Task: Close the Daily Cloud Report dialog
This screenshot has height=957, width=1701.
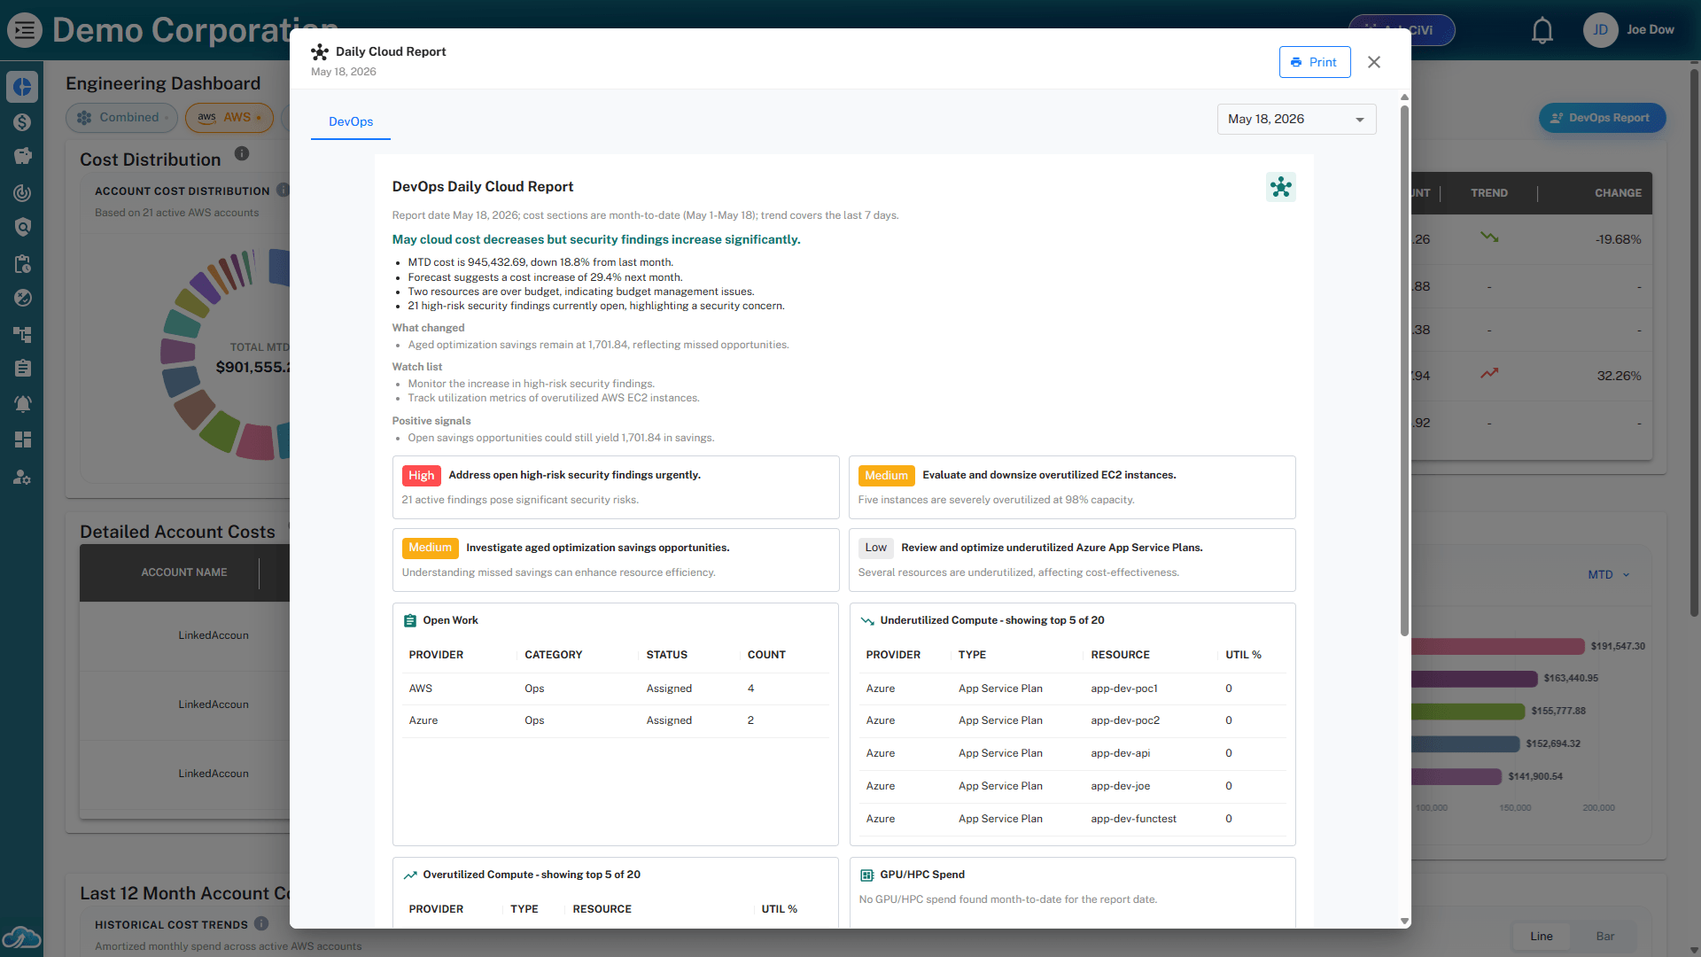Action: click(1374, 62)
